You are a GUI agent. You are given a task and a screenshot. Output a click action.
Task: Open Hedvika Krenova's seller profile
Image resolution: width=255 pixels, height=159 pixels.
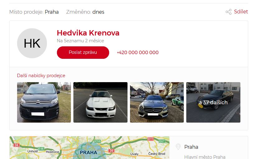coord(88,33)
